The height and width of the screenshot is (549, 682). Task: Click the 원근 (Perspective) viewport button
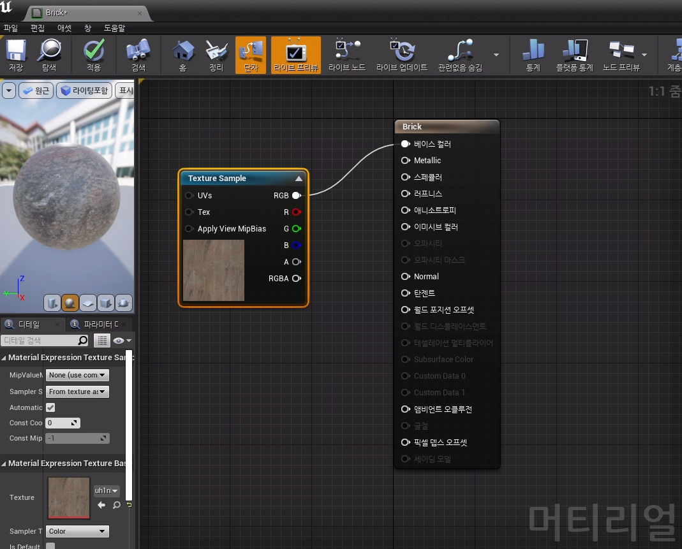pos(36,91)
